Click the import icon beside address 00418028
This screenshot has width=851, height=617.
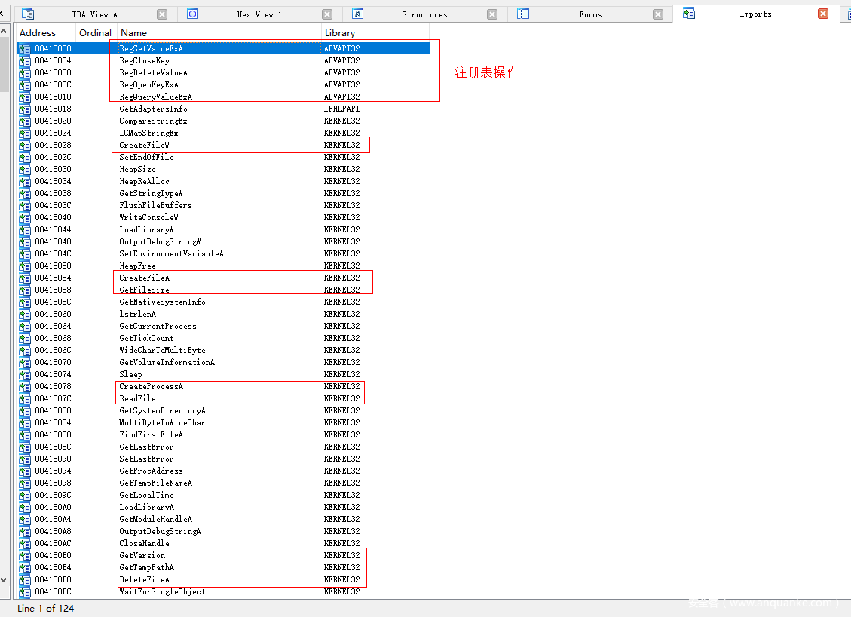[x=25, y=145]
